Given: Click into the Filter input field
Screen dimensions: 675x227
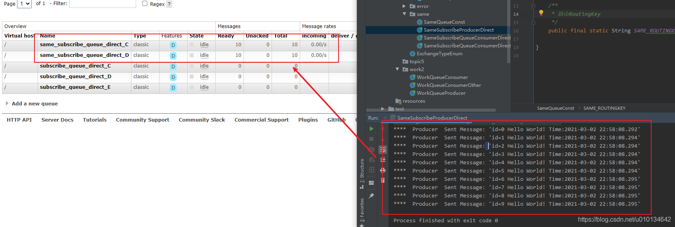Looking at the screenshot, I should pyautogui.click(x=103, y=4).
